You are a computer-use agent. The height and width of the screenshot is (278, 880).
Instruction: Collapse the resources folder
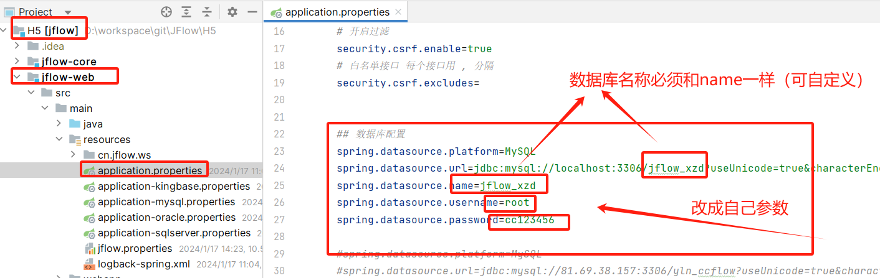pos(59,139)
